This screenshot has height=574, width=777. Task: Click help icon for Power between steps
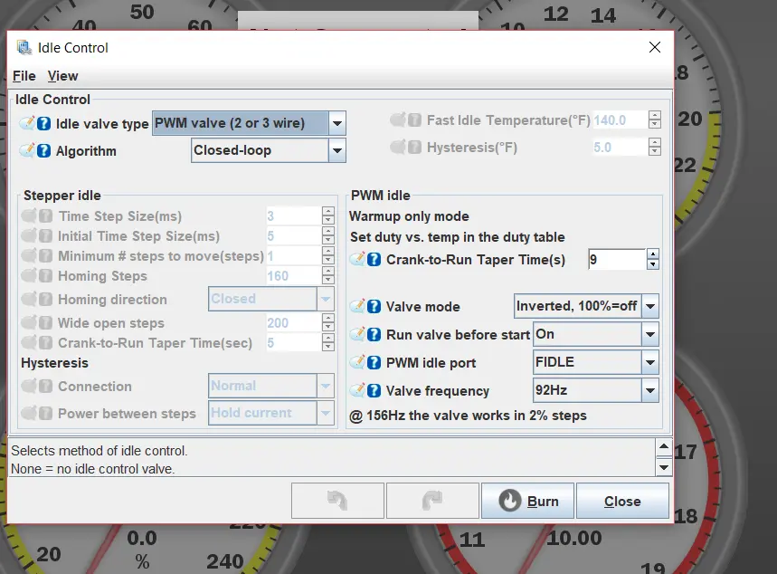pyautogui.click(x=45, y=413)
